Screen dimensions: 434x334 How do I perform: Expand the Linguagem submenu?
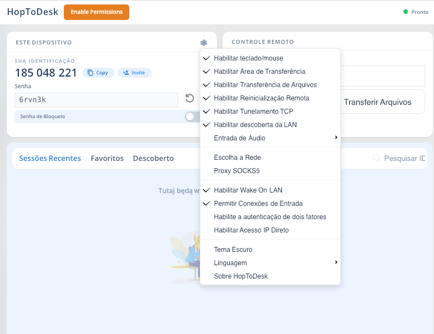click(270, 262)
